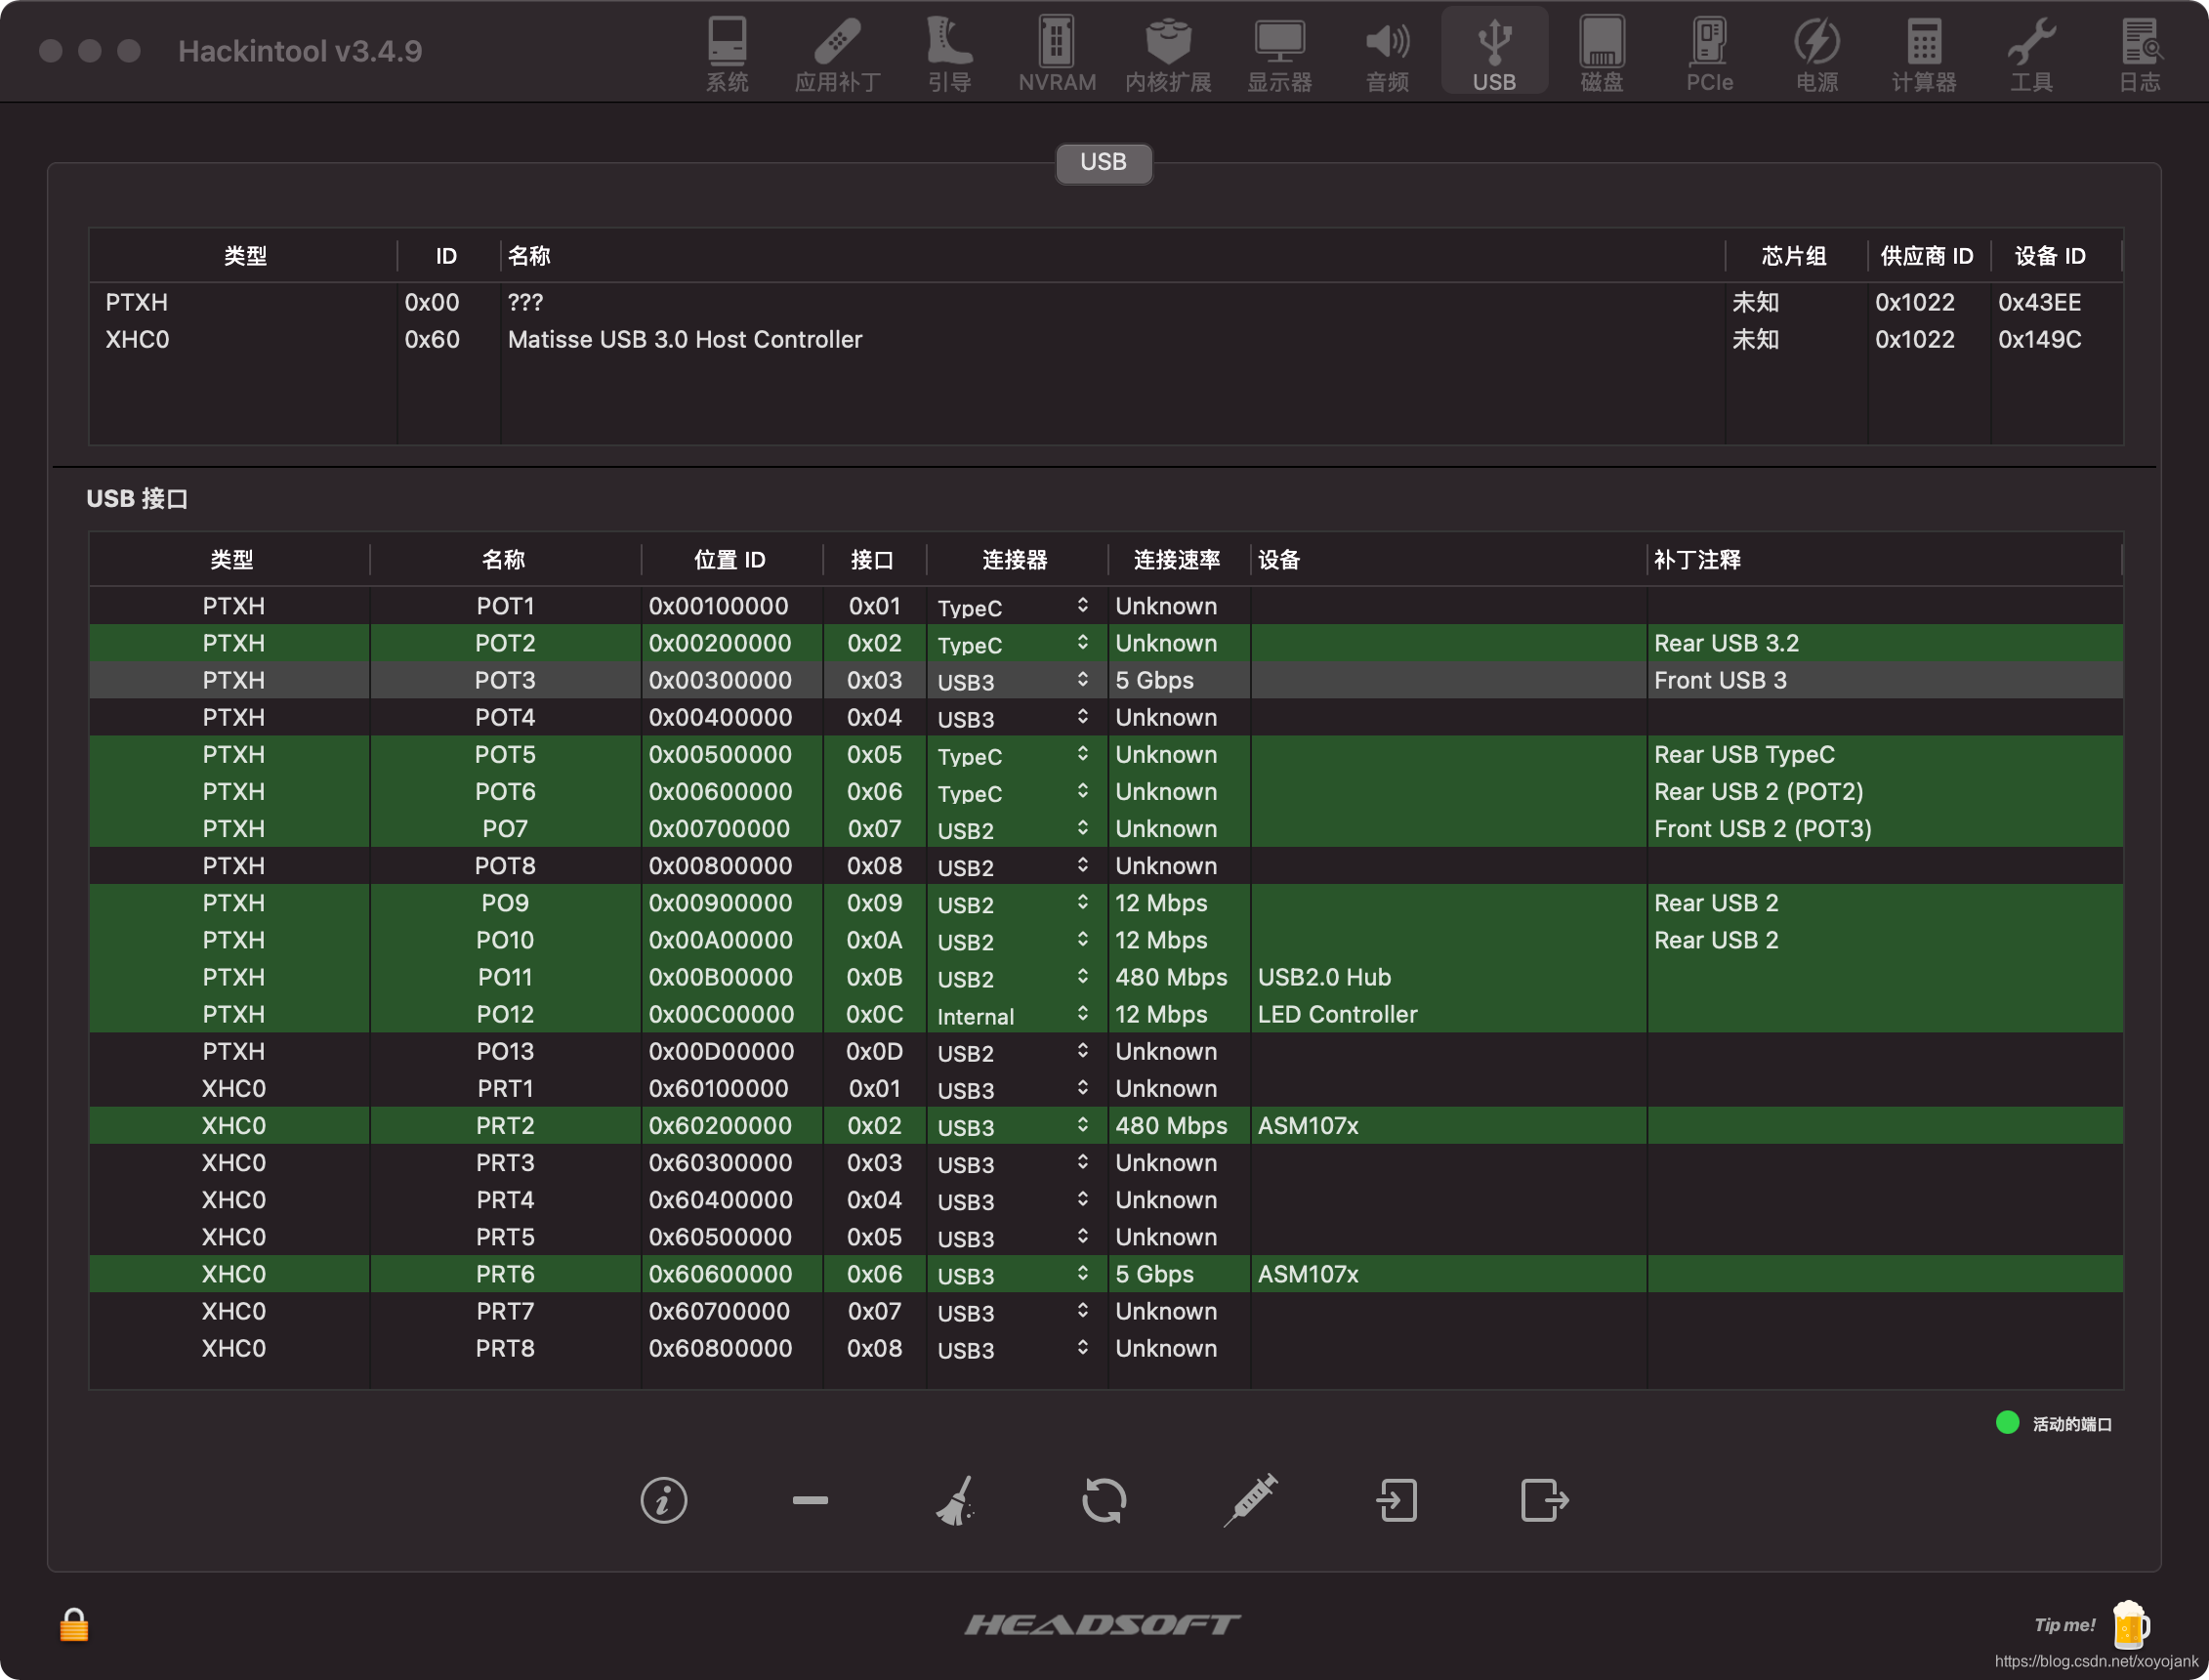Open the 工具 tools section
The width and height of the screenshot is (2209, 1680).
[2031, 54]
